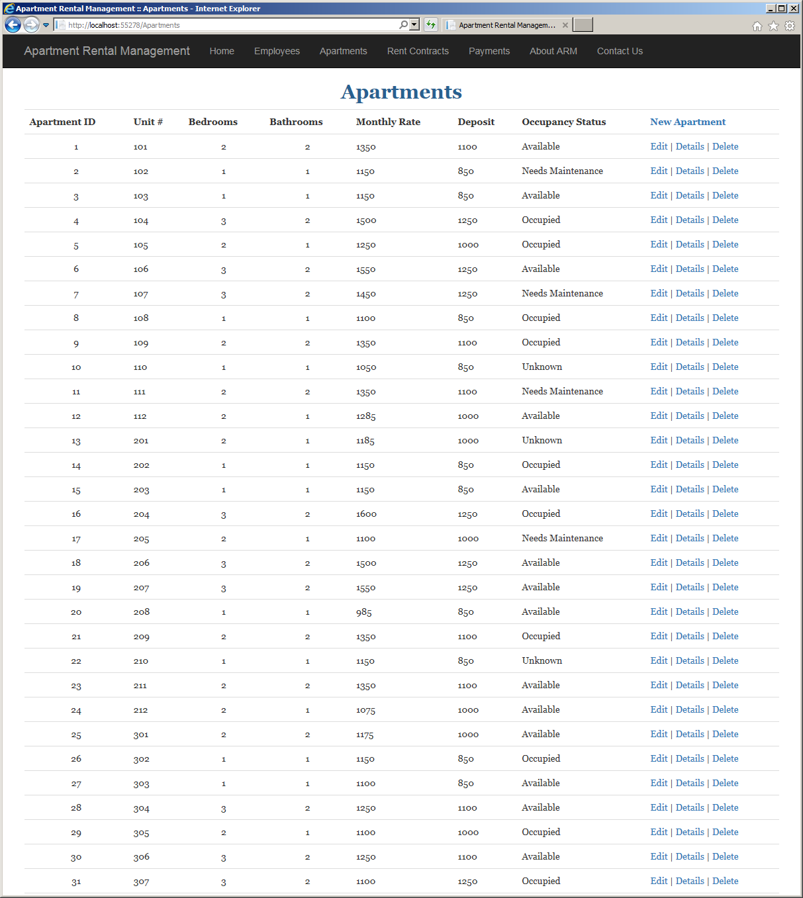
Task: Click the localhost URL address field
Action: point(232,24)
